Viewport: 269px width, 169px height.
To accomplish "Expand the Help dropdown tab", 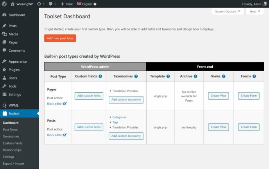I will pyautogui.click(x=255, y=12).
